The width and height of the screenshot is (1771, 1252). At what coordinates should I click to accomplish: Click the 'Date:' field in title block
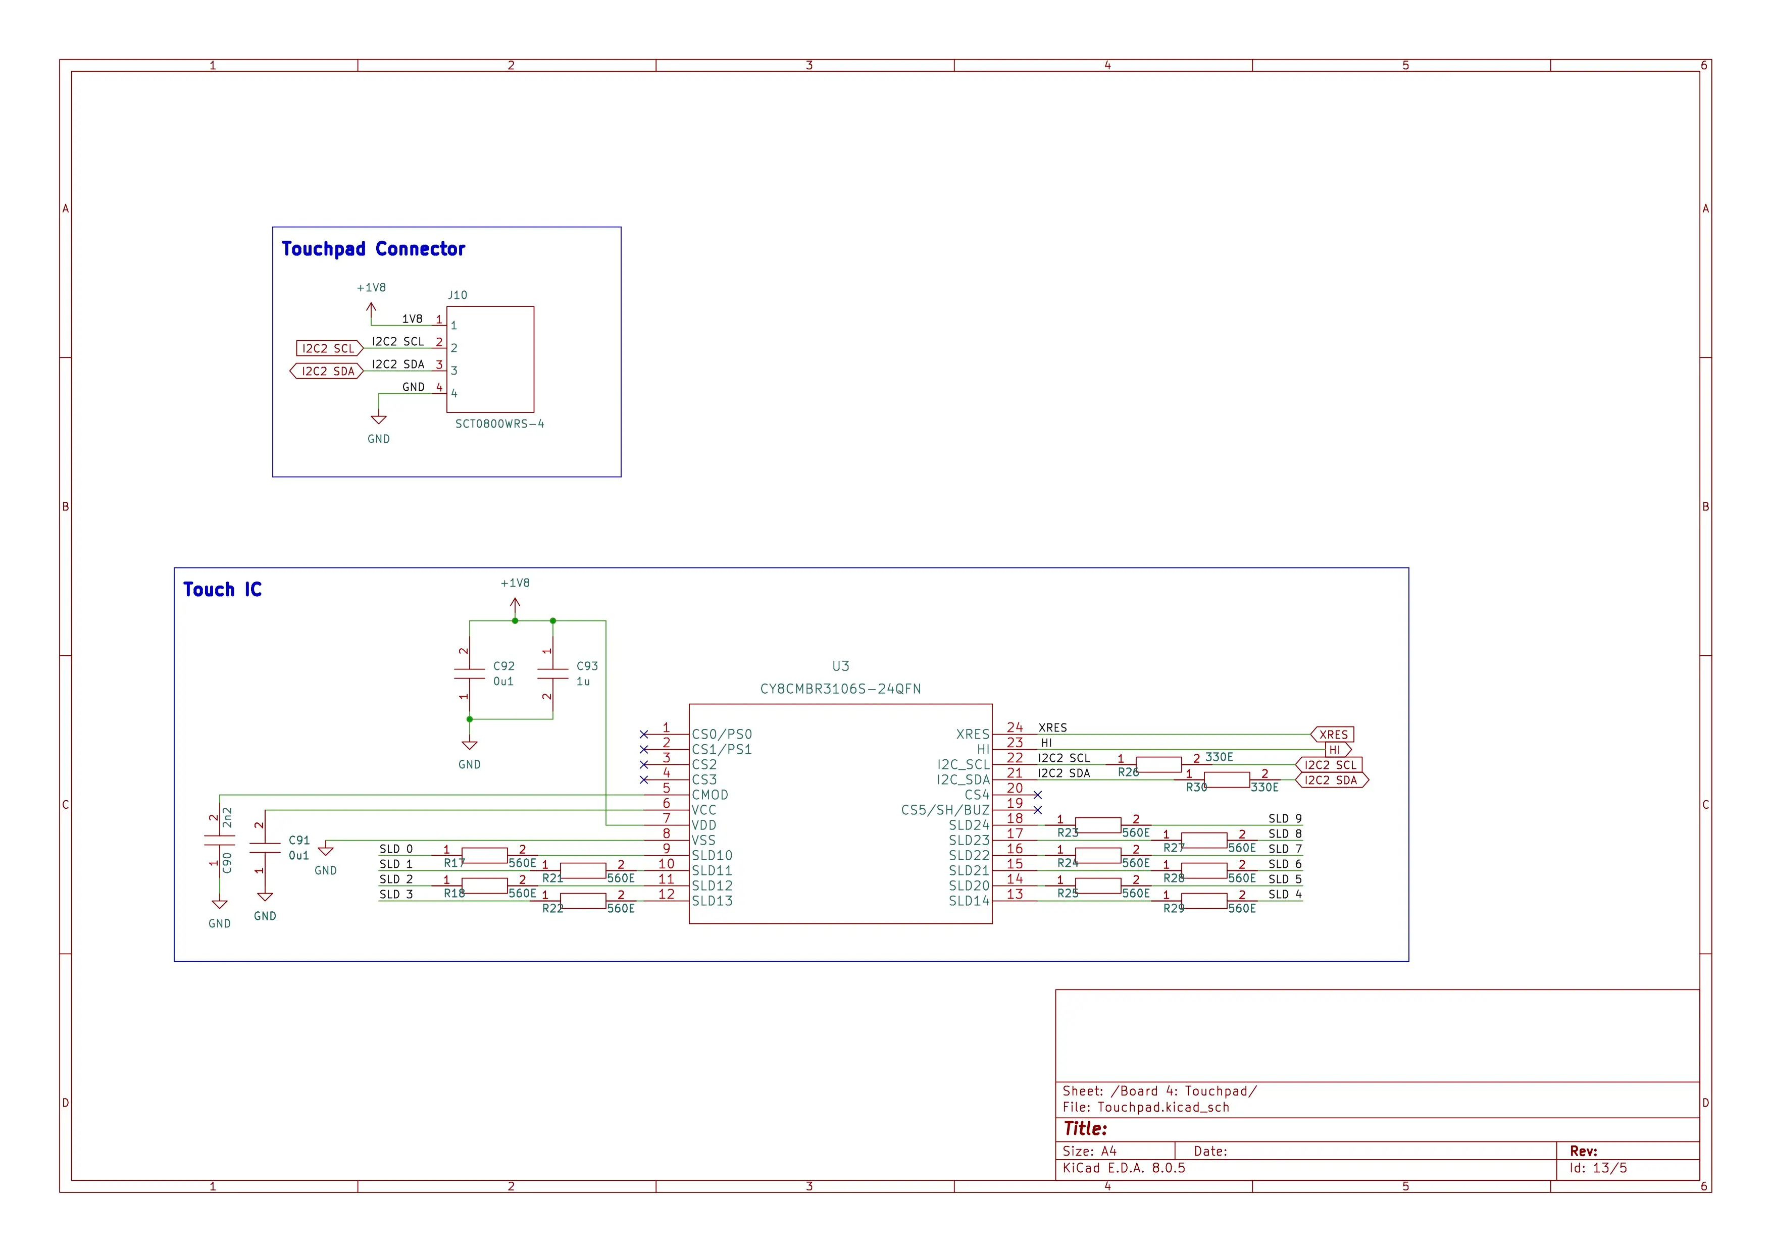pyautogui.click(x=1210, y=1151)
